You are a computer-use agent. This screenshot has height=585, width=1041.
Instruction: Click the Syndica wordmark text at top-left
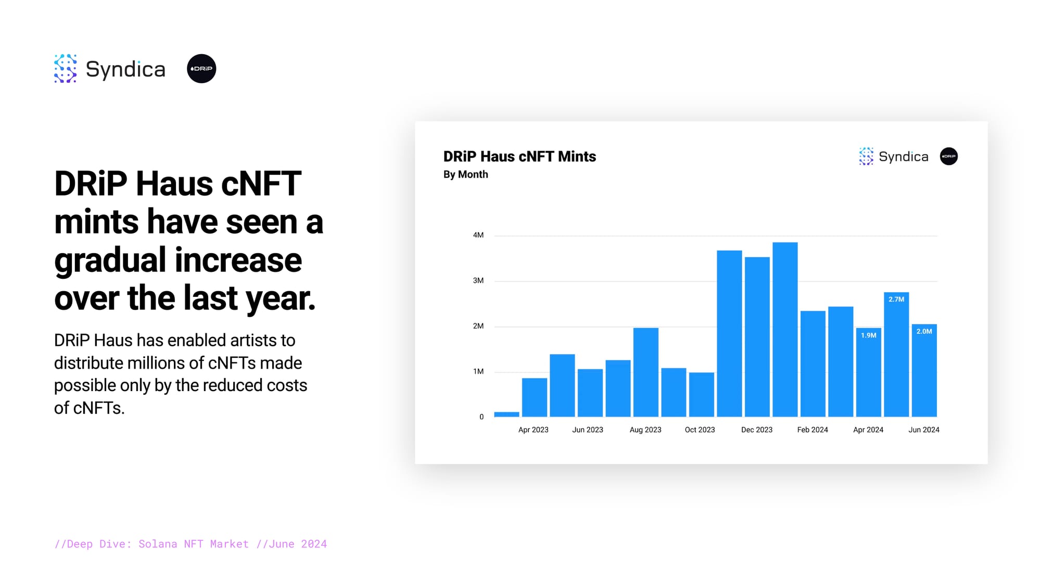click(125, 69)
